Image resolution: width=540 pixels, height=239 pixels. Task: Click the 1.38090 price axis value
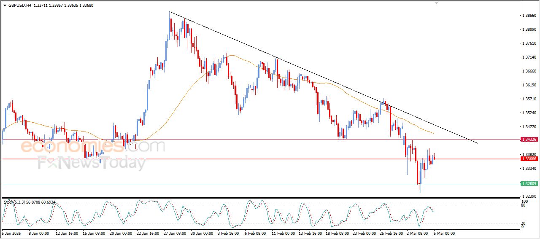529,30
